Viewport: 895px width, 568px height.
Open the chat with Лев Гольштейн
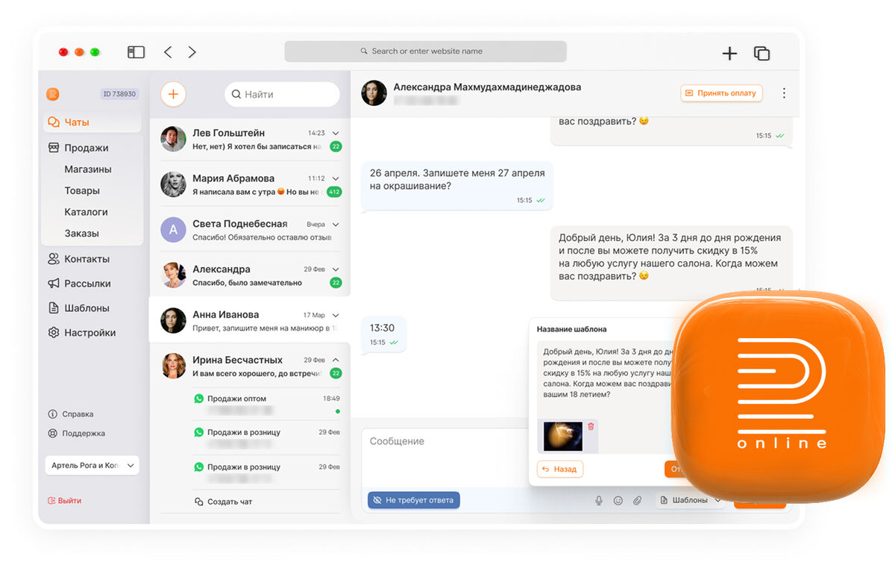[250, 139]
